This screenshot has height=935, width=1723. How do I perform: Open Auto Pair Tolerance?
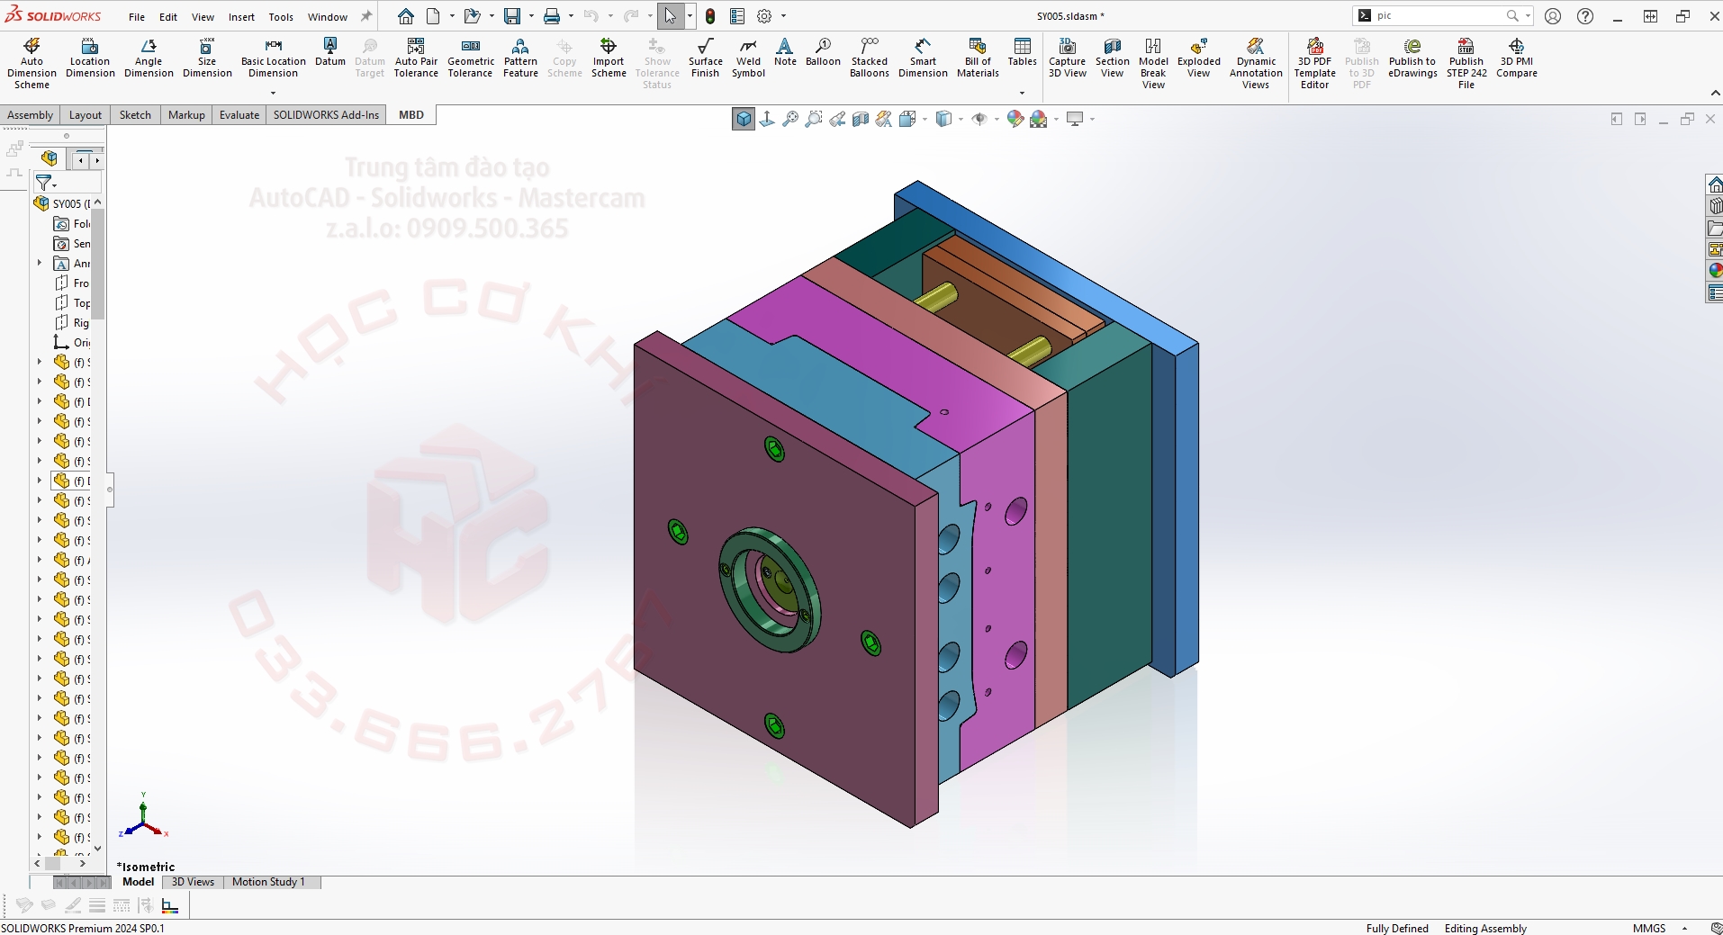pos(416,58)
